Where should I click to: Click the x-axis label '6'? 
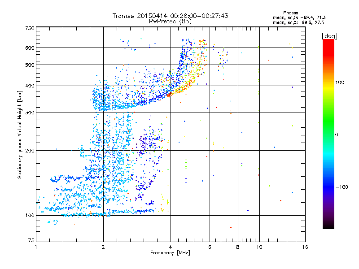pyautogui.click(x=210, y=247)
